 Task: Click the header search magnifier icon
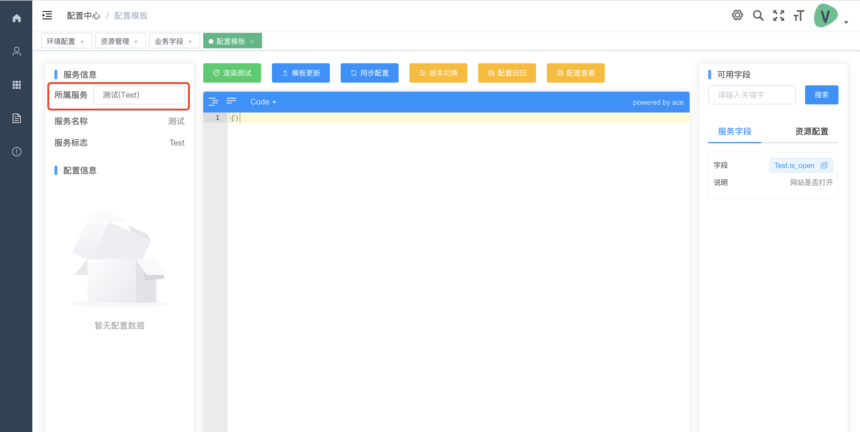coord(758,15)
